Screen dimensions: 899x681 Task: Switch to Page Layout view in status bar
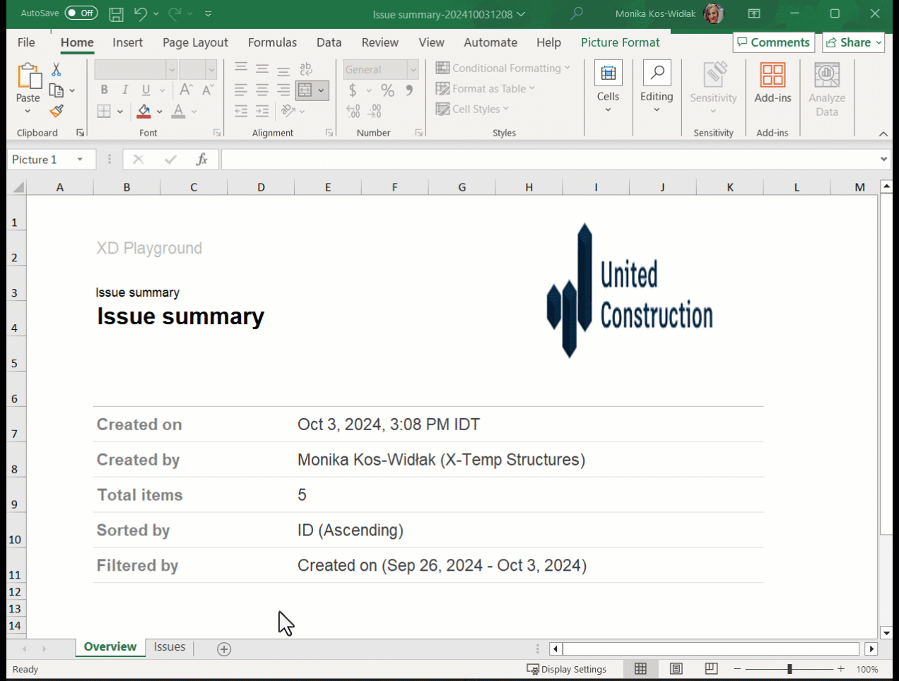click(x=676, y=669)
